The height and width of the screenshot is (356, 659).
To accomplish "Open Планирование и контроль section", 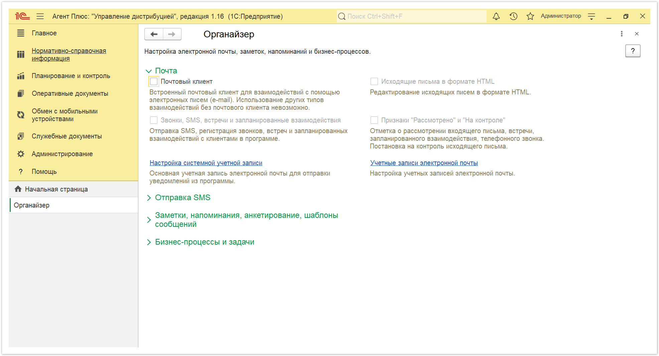I will (x=71, y=76).
